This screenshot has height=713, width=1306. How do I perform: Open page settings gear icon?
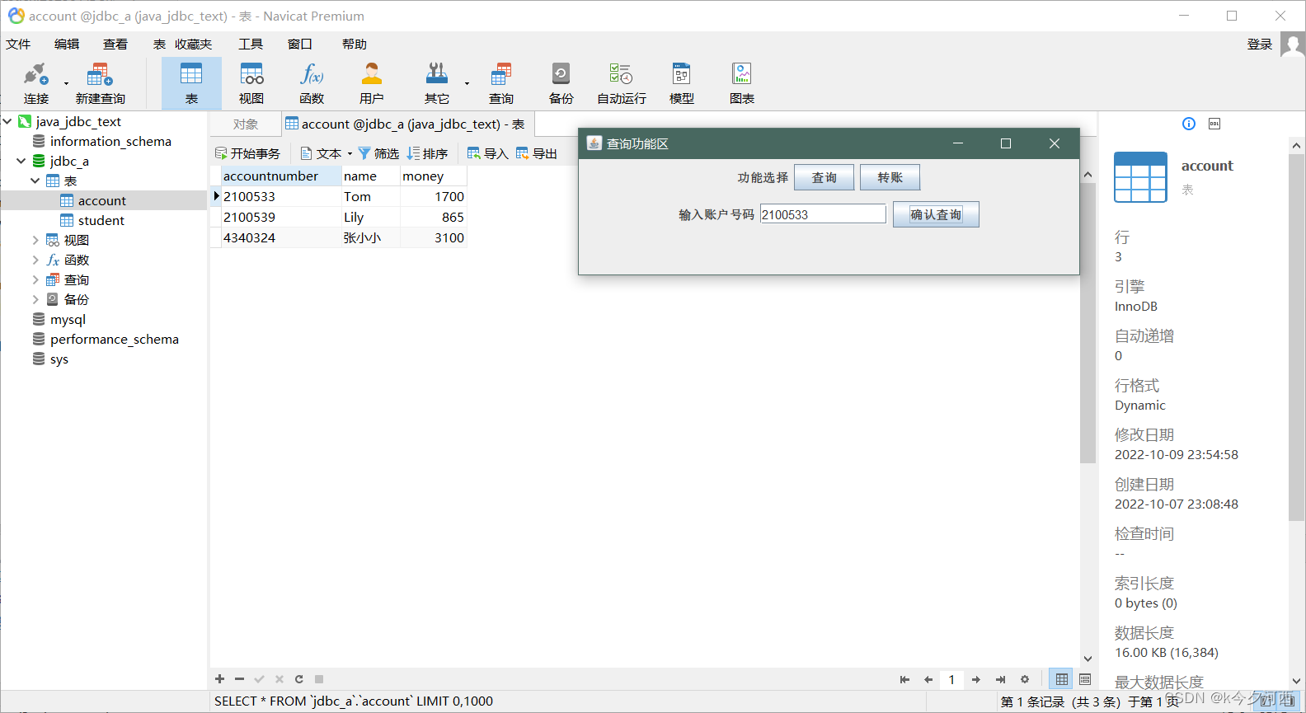(x=1025, y=679)
